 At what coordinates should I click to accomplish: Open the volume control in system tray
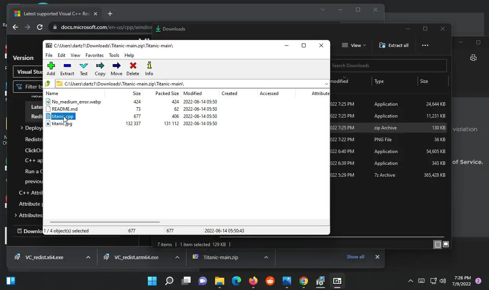click(443, 281)
